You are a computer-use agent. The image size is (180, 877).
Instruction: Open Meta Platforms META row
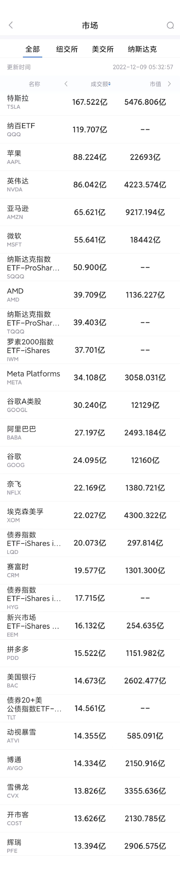click(x=90, y=377)
